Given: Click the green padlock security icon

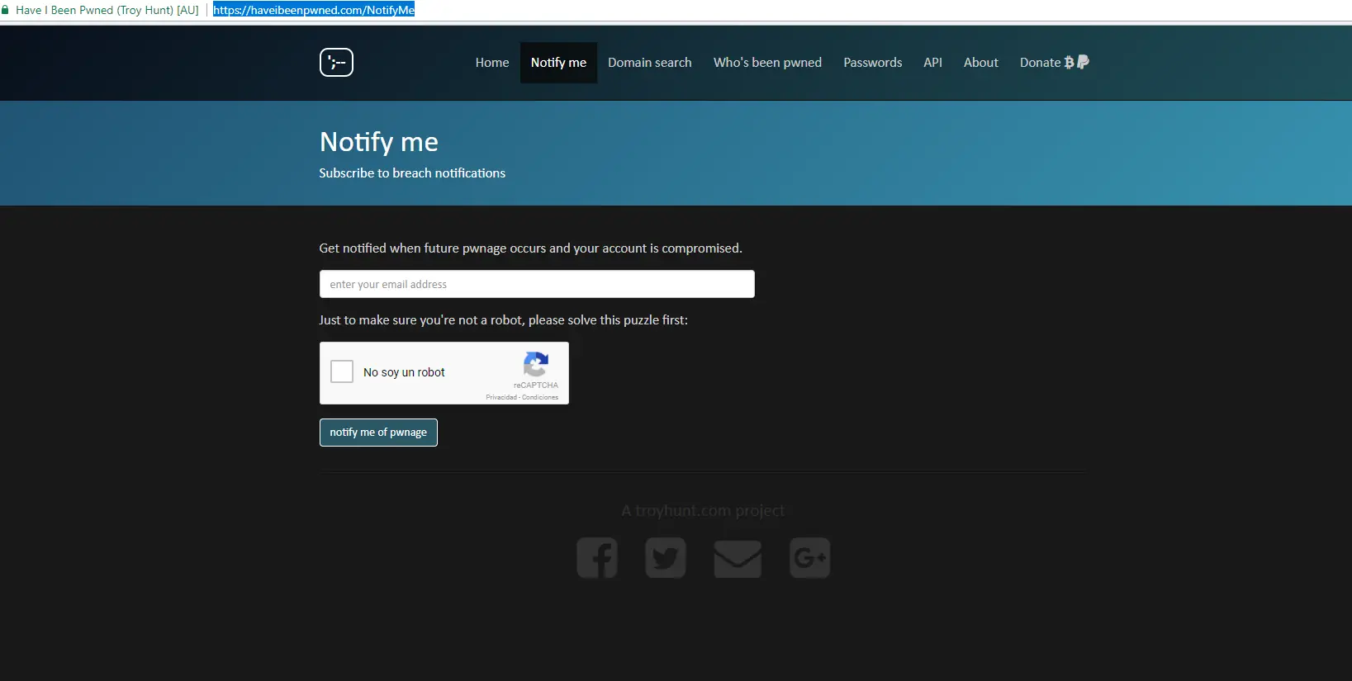Looking at the screenshot, I should point(6,10).
